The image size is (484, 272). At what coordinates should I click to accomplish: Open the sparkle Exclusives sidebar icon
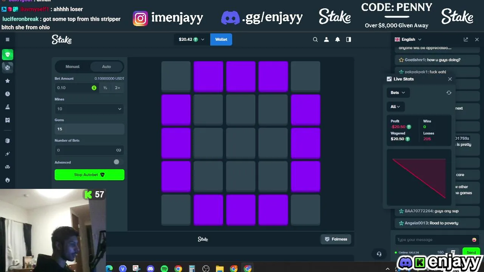(8, 154)
